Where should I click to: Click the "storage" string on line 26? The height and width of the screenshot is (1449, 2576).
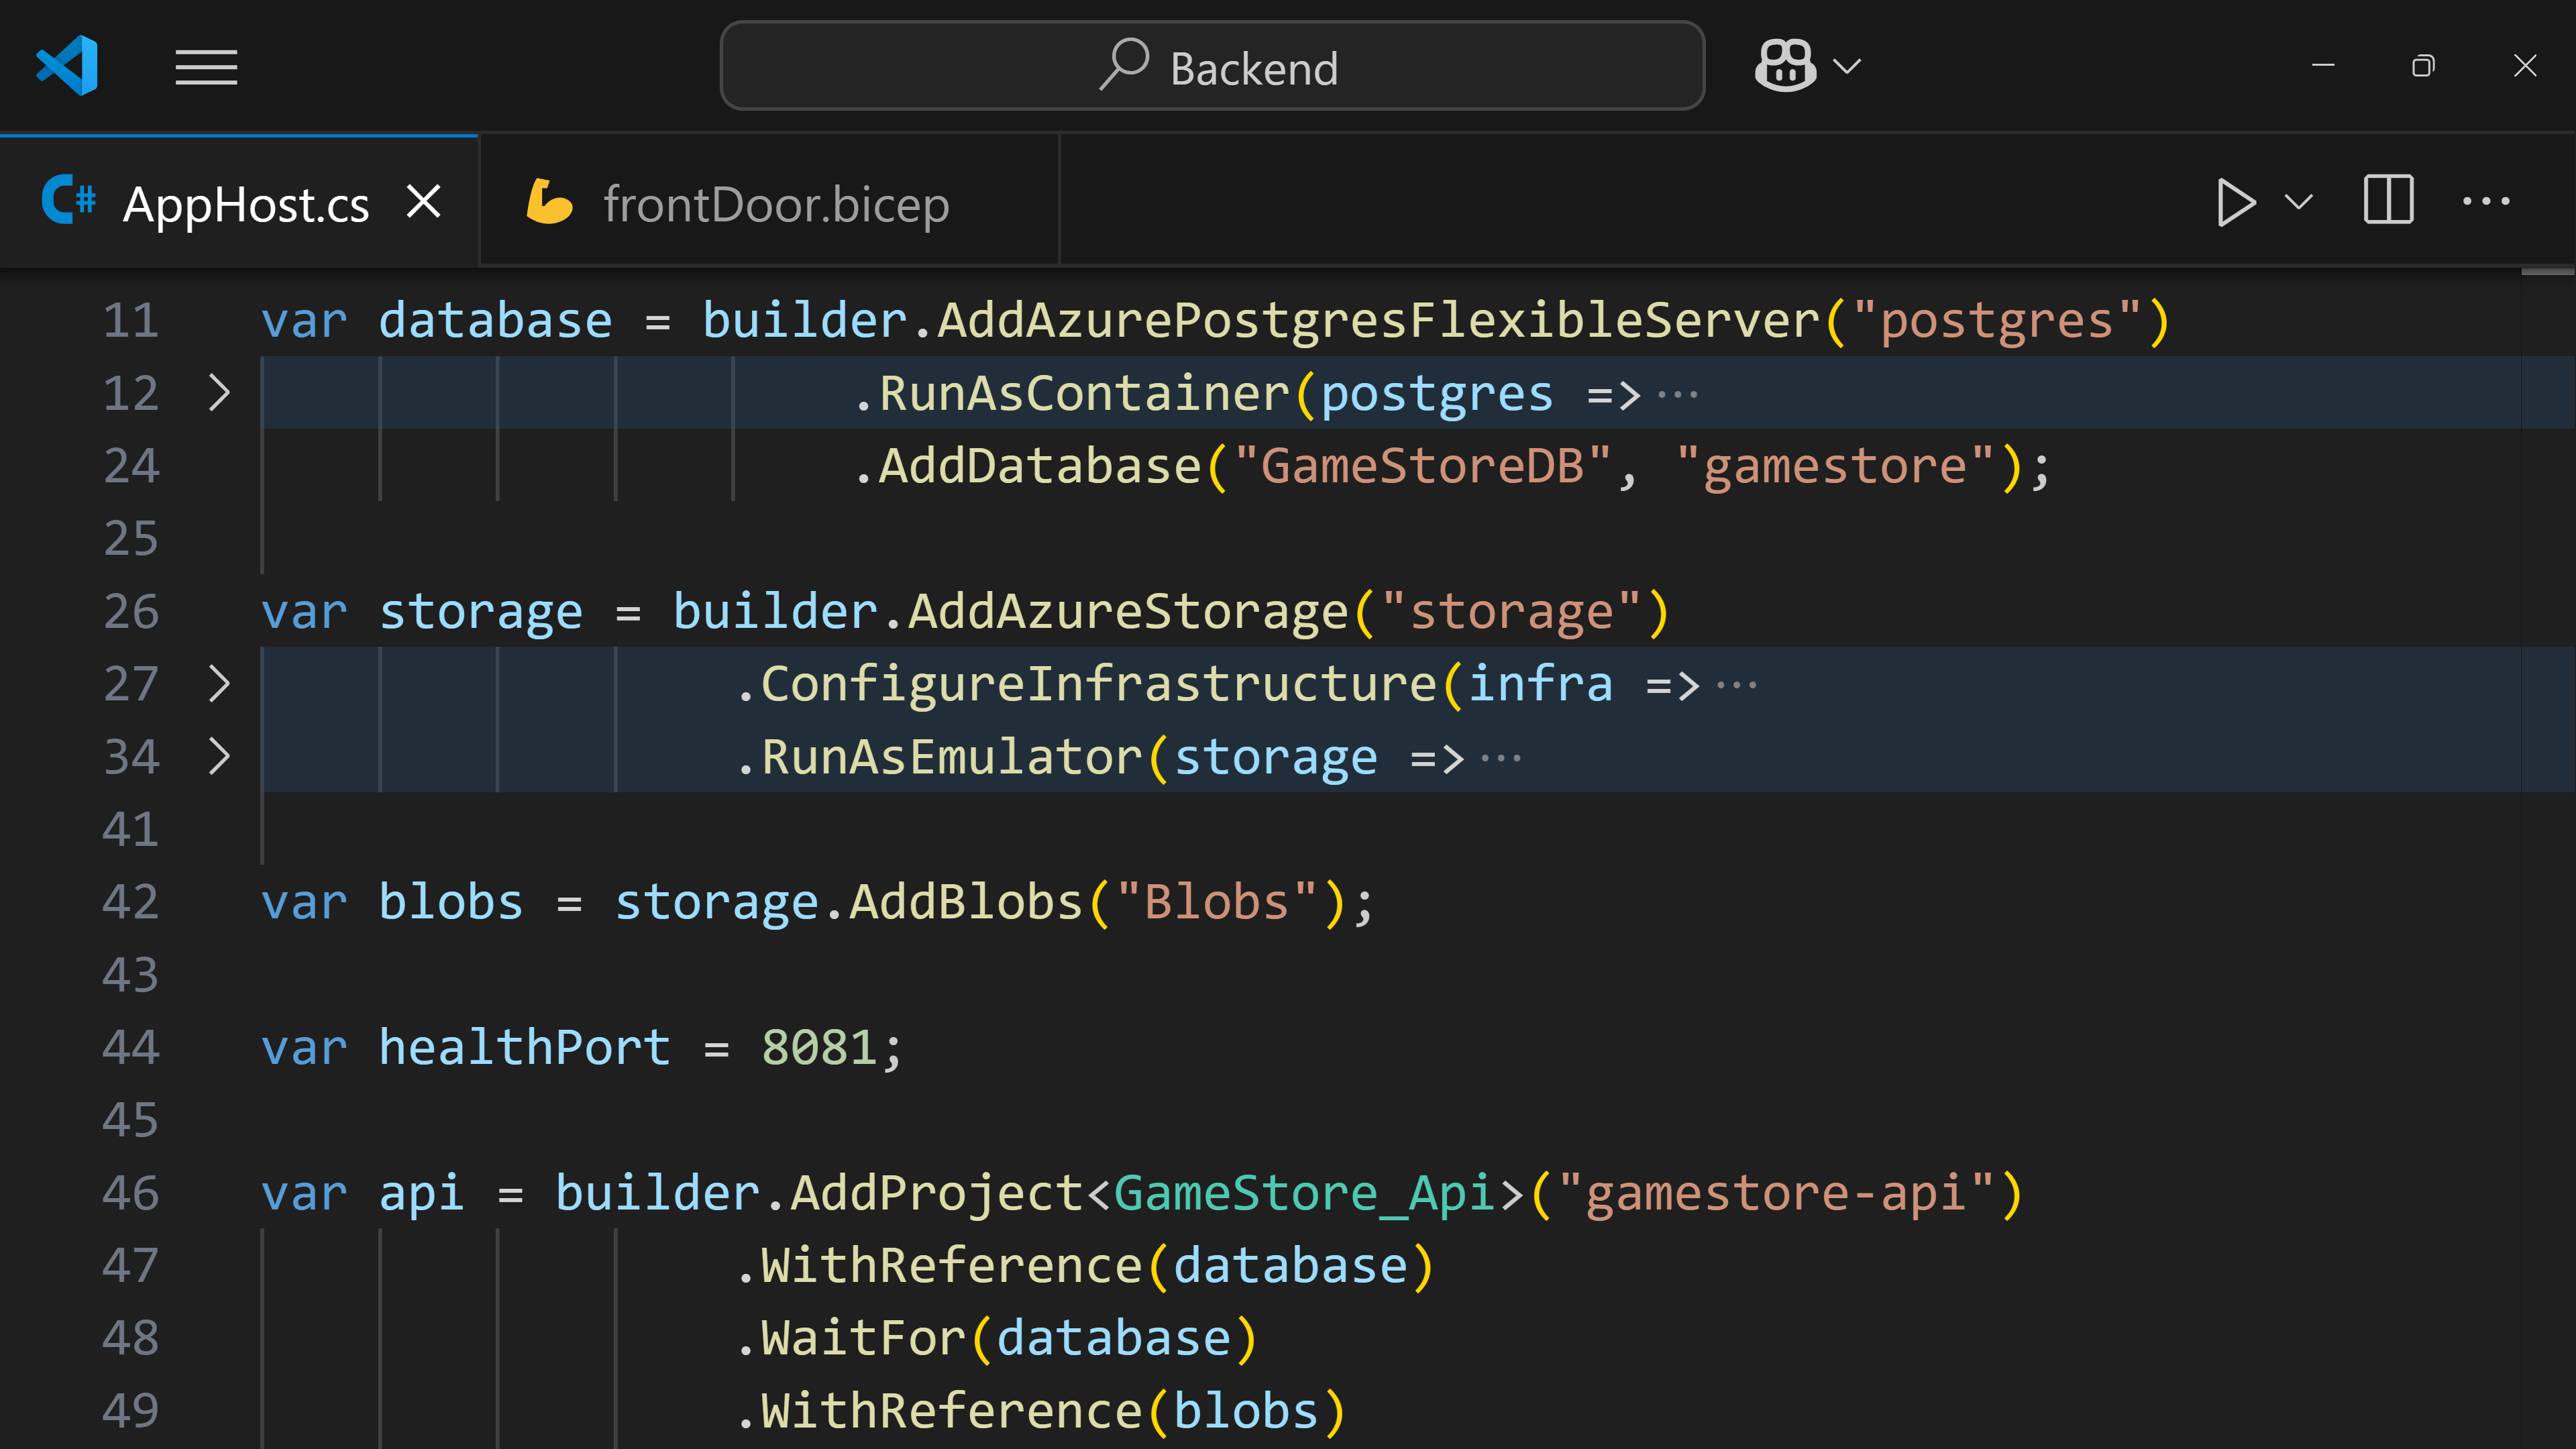[1511, 611]
